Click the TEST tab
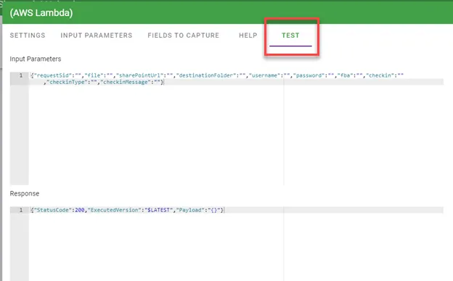 coord(290,35)
